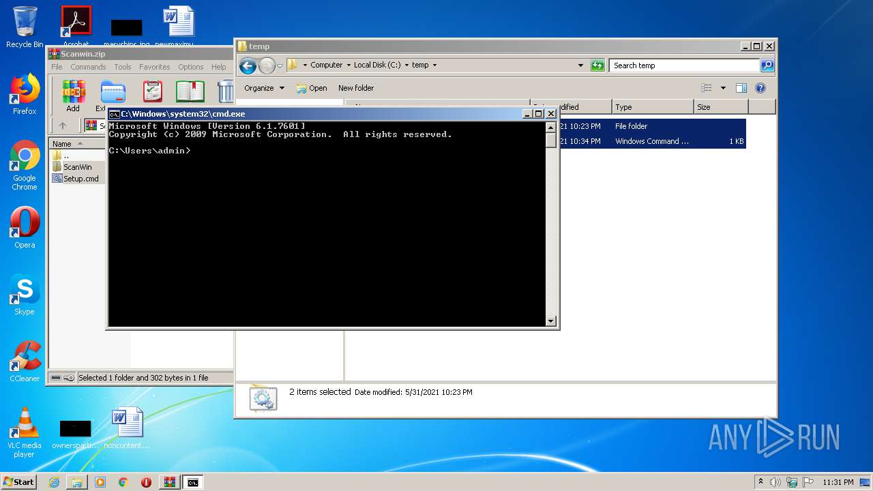
Task: Select ScanWin folder in WinRAR list
Action: pyautogui.click(x=77, y=167)
